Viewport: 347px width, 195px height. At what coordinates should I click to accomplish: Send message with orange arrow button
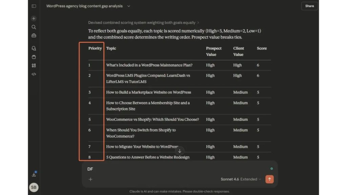(269, 179)
